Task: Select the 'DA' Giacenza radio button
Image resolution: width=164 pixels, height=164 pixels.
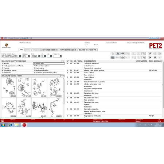Action: [95, 44]
